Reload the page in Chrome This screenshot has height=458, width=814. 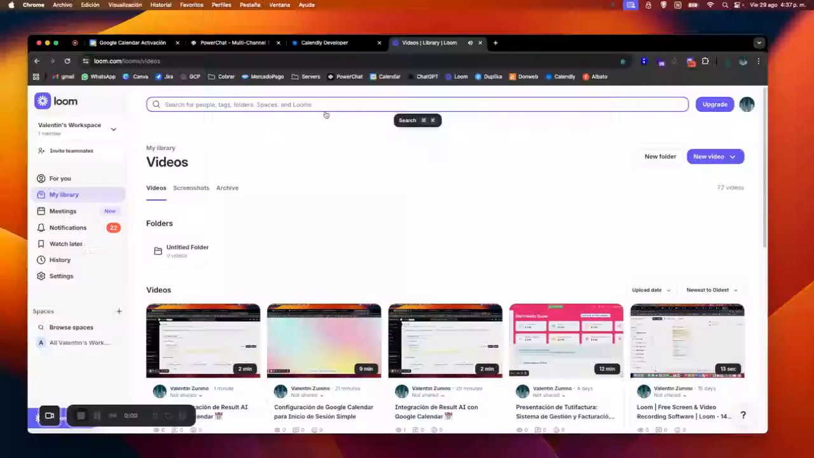coord(67,61)
